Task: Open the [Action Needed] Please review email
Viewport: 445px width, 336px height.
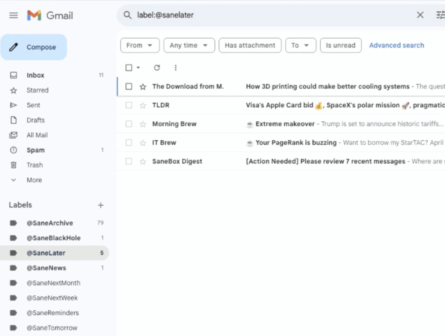Action: click(325, 161)
